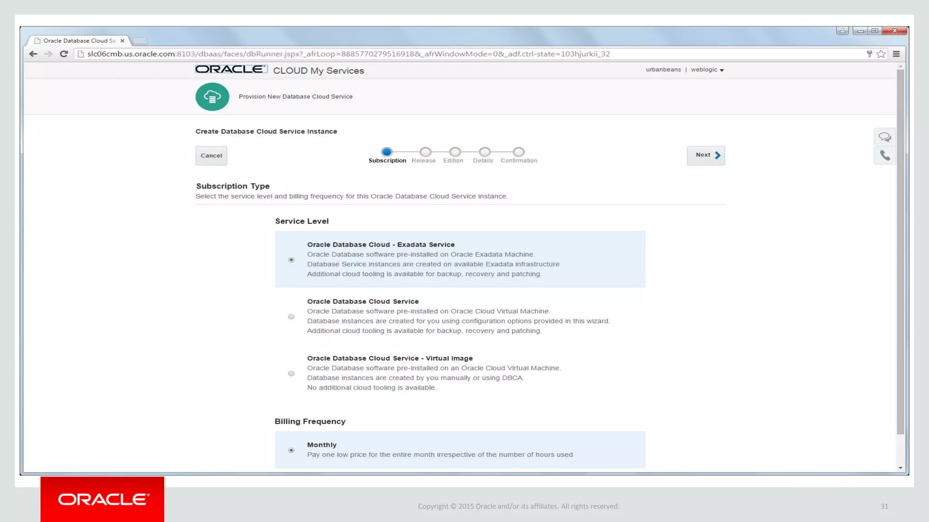Expand the weblogic user dropdown
The image size is (929, 522).
pos(707,70)
